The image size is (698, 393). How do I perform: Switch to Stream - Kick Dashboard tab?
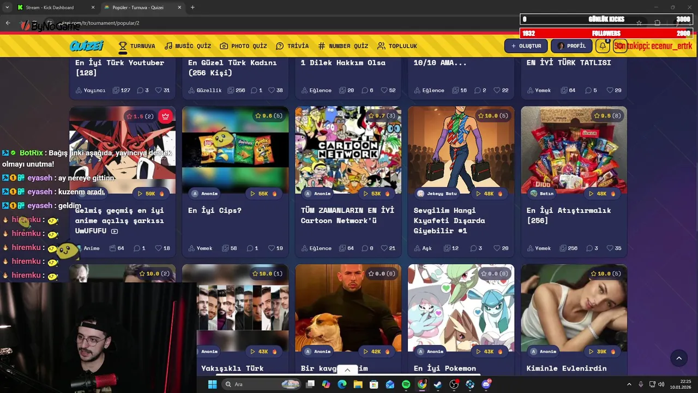click(x=50, y=8)
